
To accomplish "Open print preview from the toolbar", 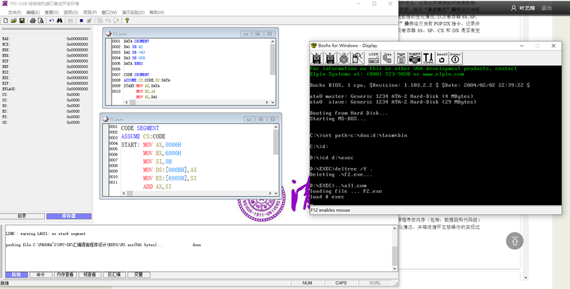I will tap(41, 20).
